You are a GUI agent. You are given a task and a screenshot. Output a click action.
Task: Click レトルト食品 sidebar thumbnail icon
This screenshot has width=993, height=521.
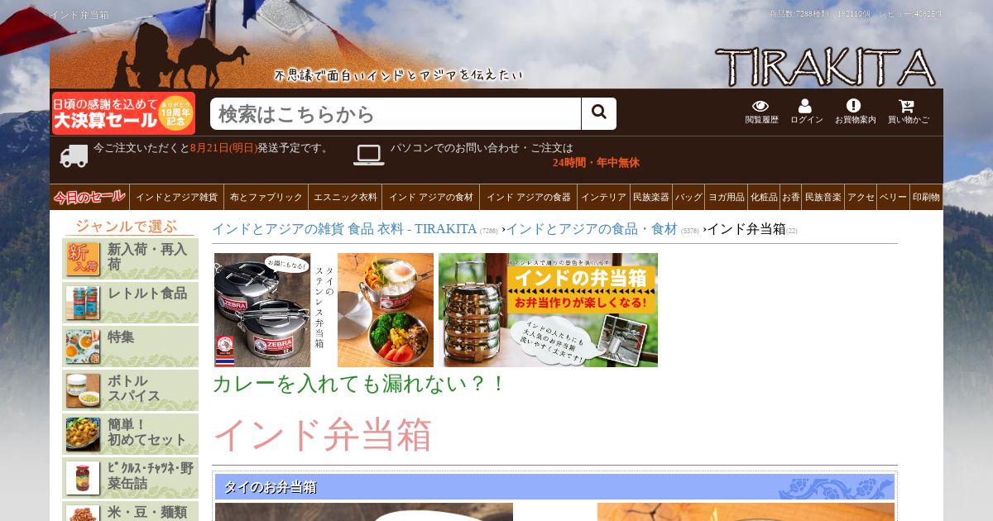pos(83,303)
